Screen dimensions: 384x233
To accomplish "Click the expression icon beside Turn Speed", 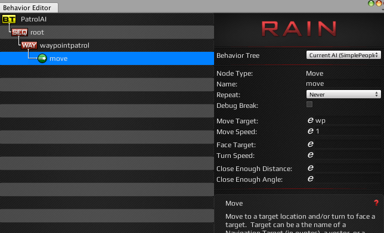I will coord(311,155).
